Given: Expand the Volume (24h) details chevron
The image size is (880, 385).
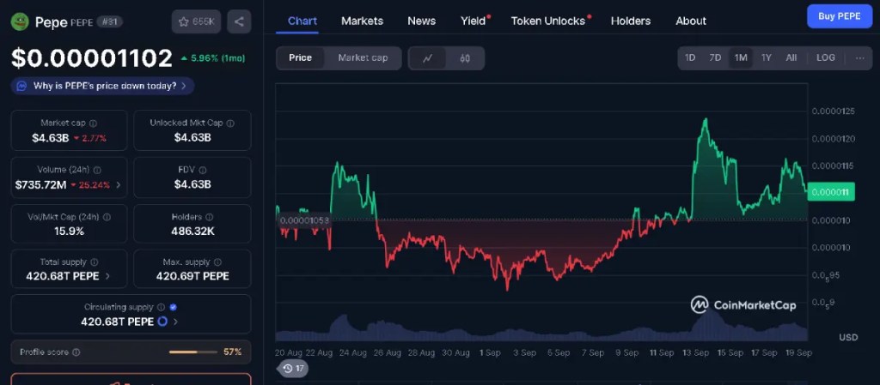Looking at the screenshot, I should (118, 185).
